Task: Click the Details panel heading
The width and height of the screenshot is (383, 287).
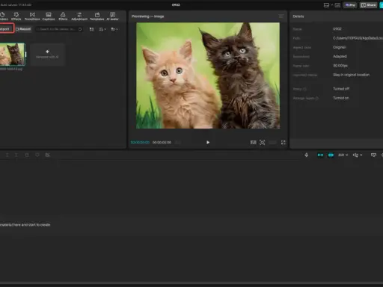Action: [x=298, y=16]
